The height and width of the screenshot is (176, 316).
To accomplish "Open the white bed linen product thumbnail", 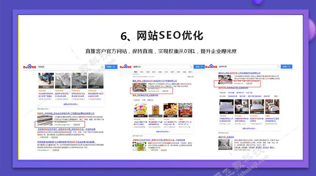I will coord(226,107).
